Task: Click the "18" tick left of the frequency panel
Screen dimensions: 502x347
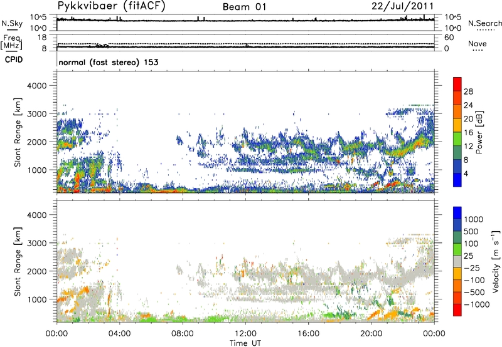Action: (x=42, y=38)
